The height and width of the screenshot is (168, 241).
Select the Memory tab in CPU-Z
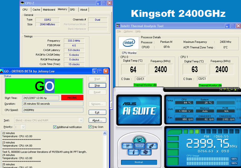(62, 9)
